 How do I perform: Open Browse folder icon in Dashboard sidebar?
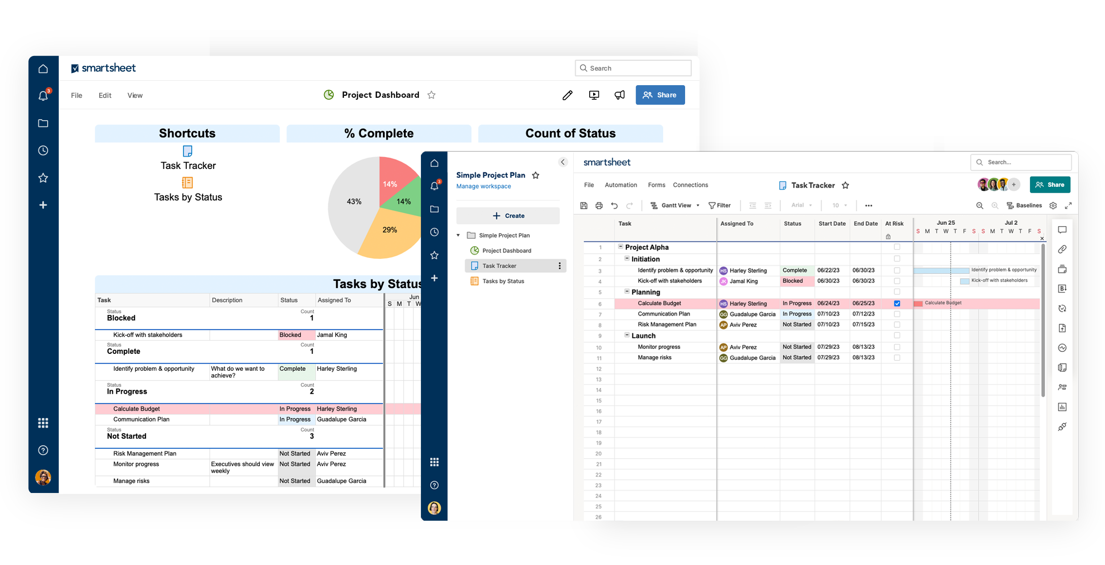click(x=43, y=123)
